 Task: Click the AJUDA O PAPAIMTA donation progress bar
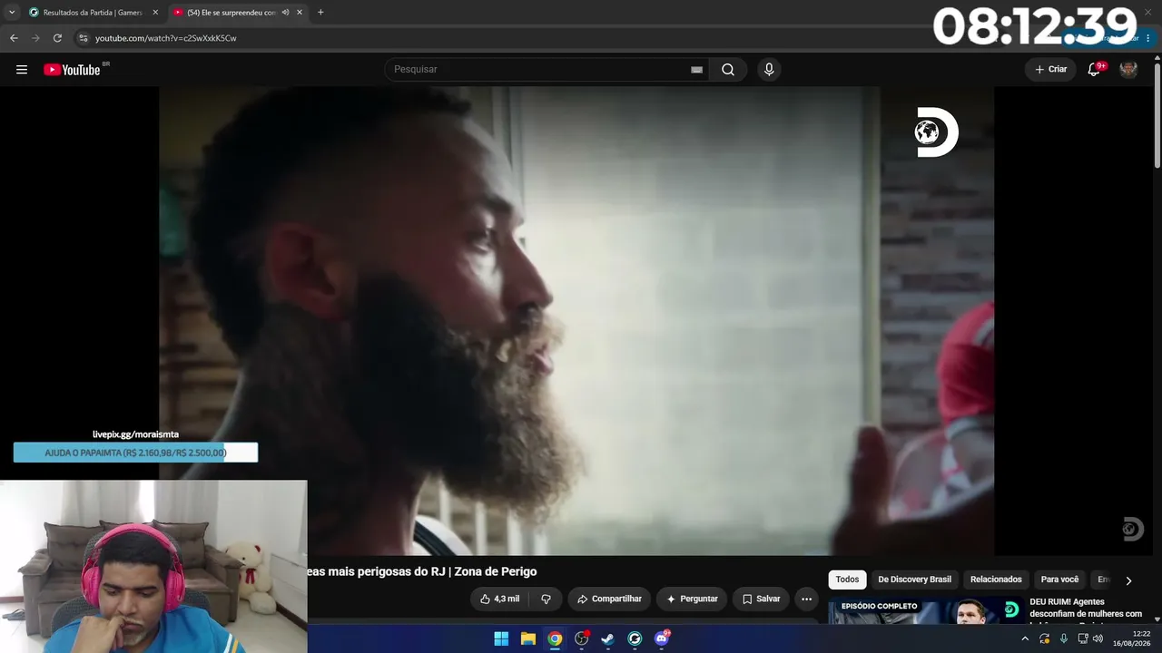135,453
